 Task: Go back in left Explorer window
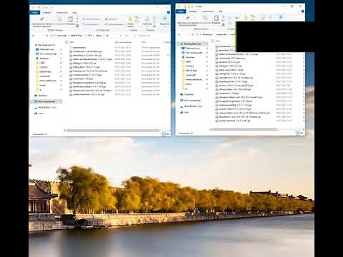[33, 36]
